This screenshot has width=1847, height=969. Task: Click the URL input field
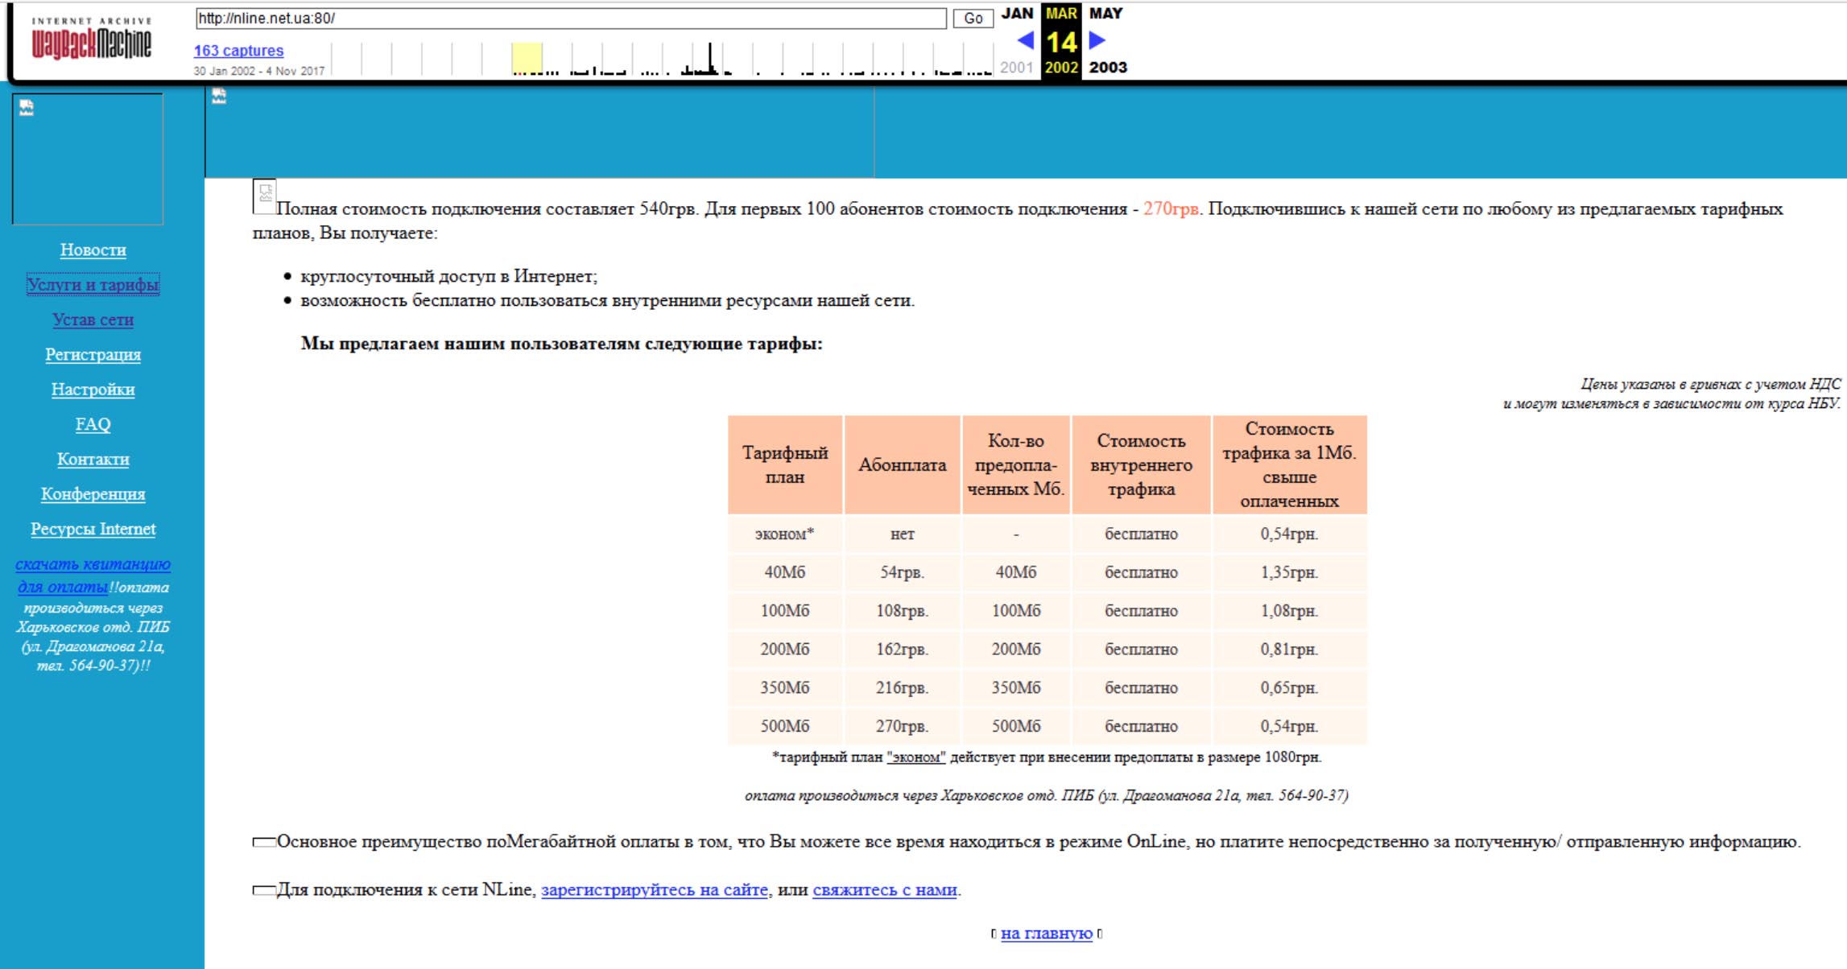pyautogui.click(x=570, y=19)
